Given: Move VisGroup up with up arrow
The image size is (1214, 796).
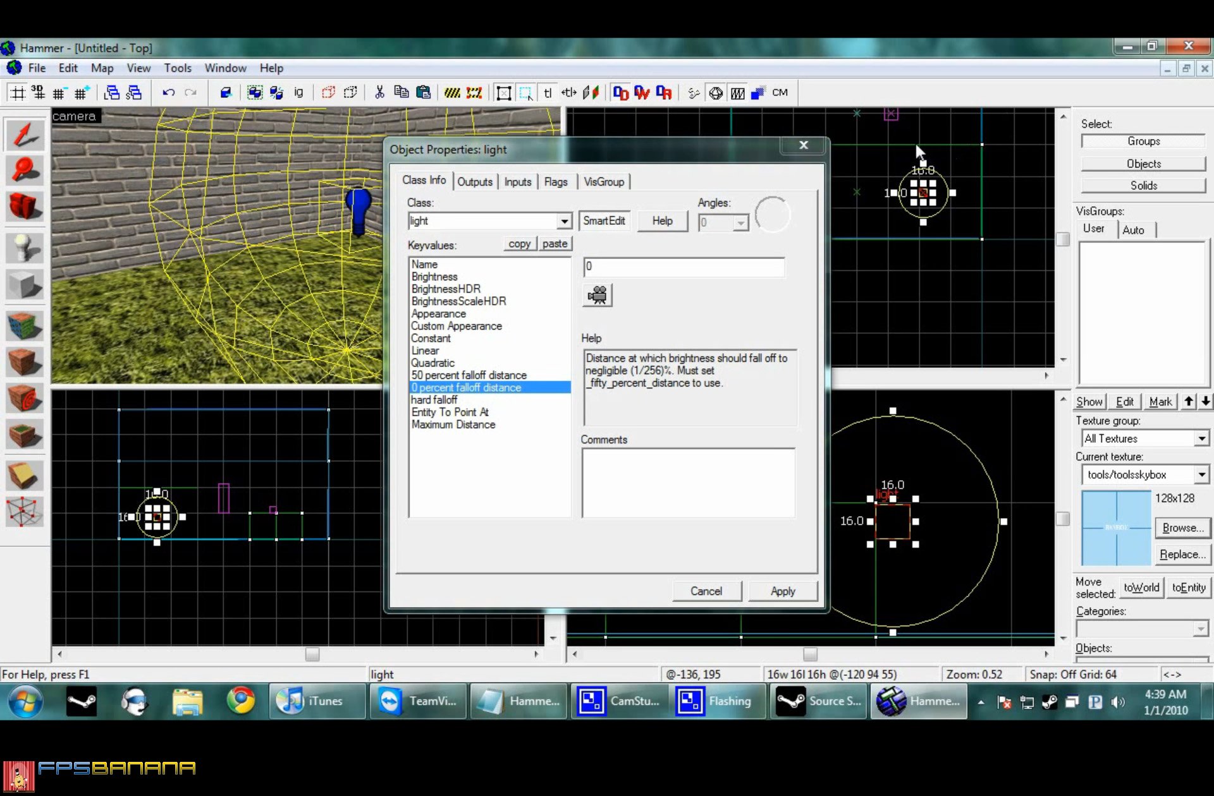Looking at the screenshot, I should tap(1189, 401).
